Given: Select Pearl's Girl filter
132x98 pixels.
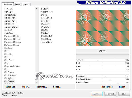Looking at the screenshot, I should (x=46, y=27).
